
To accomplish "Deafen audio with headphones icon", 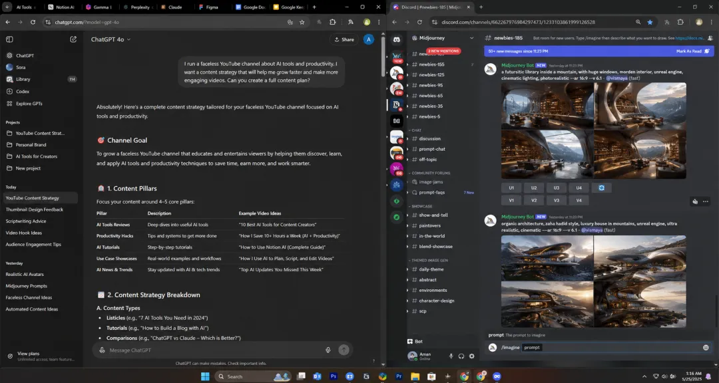I will tap(461, 356).
